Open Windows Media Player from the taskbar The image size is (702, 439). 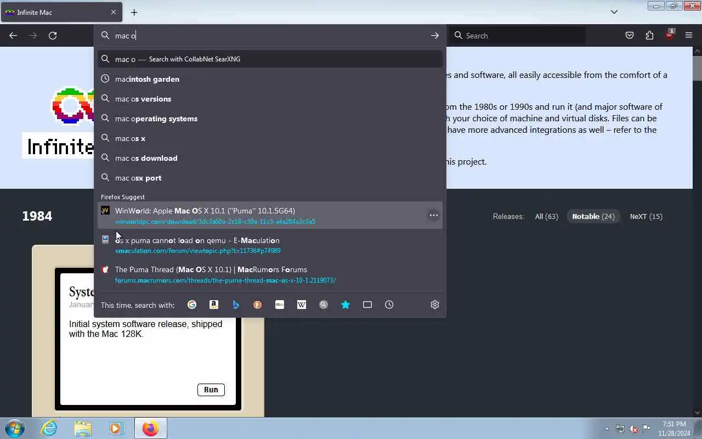116,428
